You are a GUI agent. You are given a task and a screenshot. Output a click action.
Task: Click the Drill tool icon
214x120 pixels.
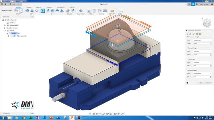coord(68,11)
